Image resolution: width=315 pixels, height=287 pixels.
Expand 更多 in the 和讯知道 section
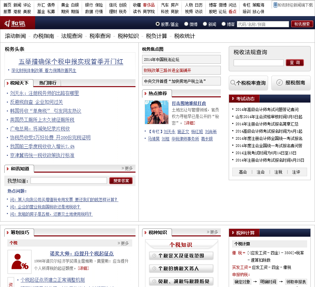(x=127, y=168)
